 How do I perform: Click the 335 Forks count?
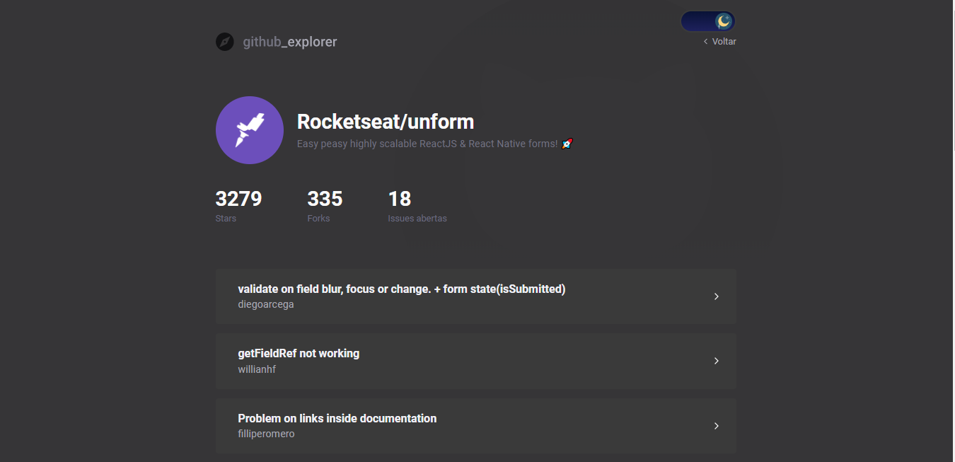pos(325,199)
